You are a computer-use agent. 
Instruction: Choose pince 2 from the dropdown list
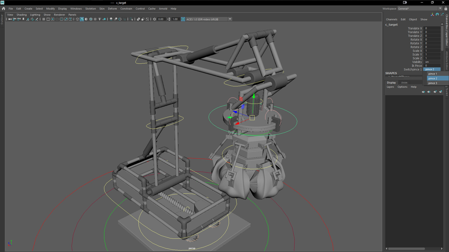tap(438, 78)
